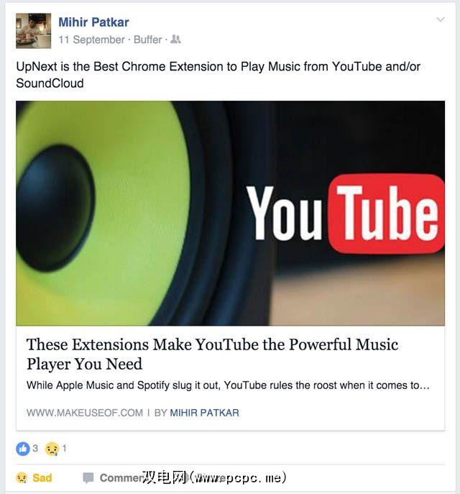This screenshot has width=460, height=494.
Task: Open the post options chevron menu
Action: pos(441,19)
